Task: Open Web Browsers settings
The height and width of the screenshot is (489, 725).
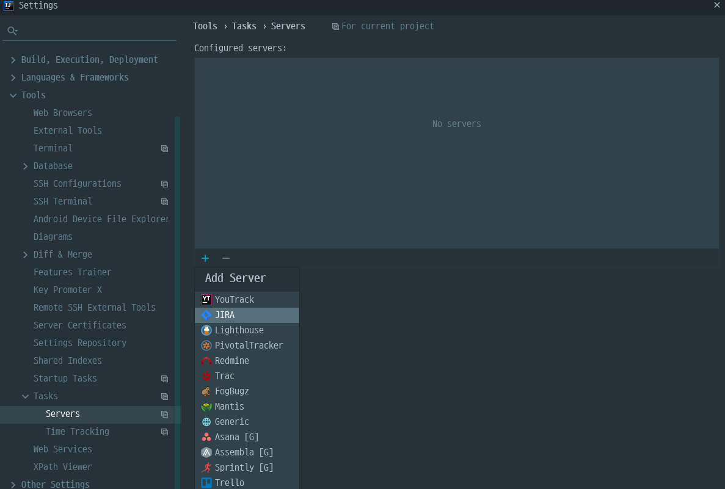Action: click(62, 113)
